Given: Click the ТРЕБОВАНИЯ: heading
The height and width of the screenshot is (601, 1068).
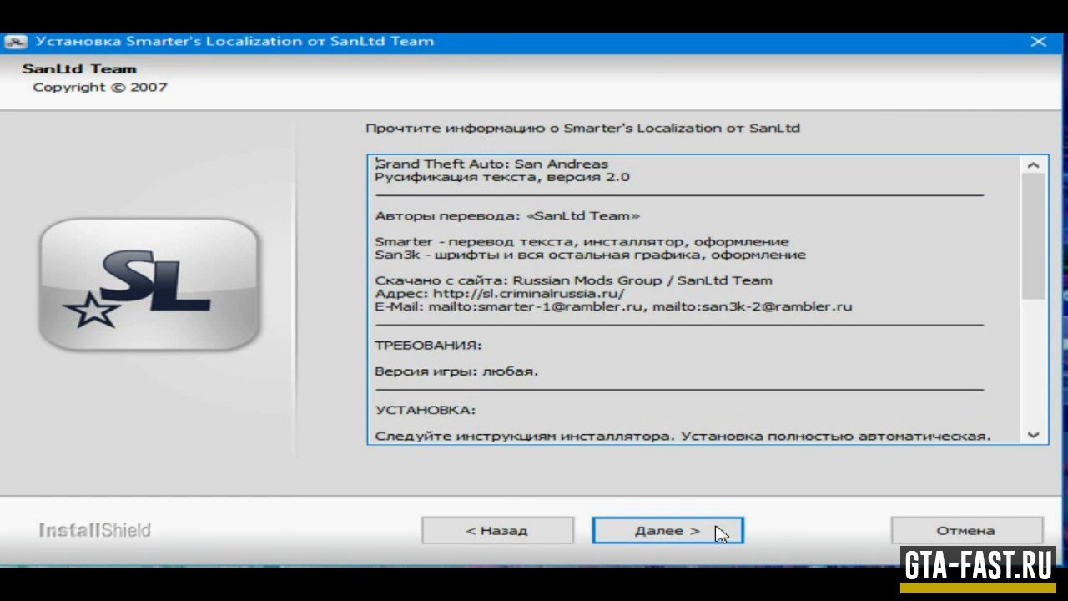Looking at the screenshot, I should (x=428, y=345).
